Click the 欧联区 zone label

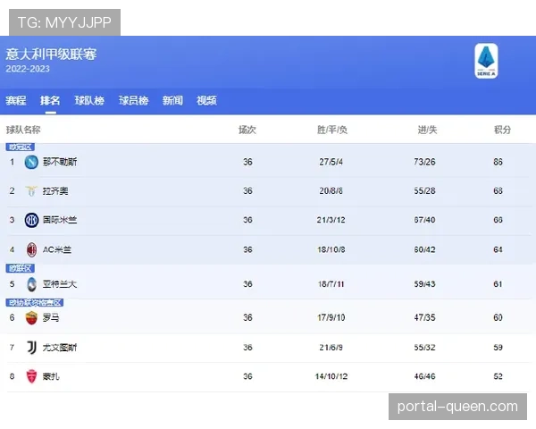coord(21,268)
